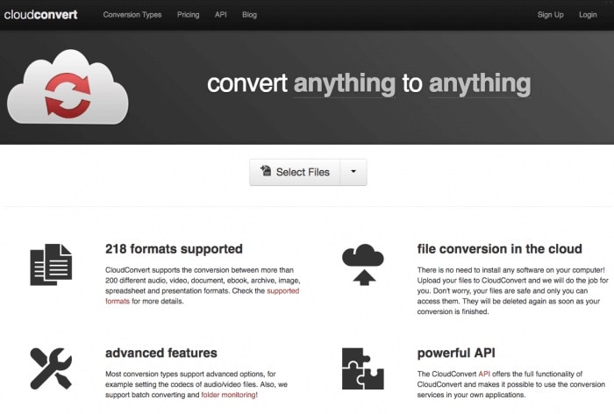Click the 'powerful API' heading
614x414 pixels.
coord(456,353)
